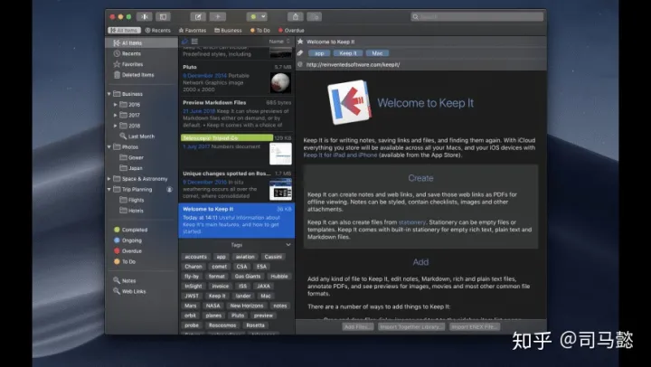Switch to Favorites in the favorites bar
Image resolution: width=651 pixels, height=367 pixels.
tap(193, 31)
